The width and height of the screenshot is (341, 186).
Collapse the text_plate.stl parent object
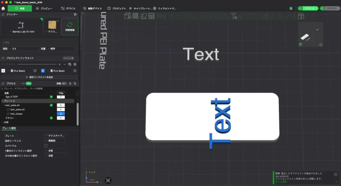[x=4, y=105]
